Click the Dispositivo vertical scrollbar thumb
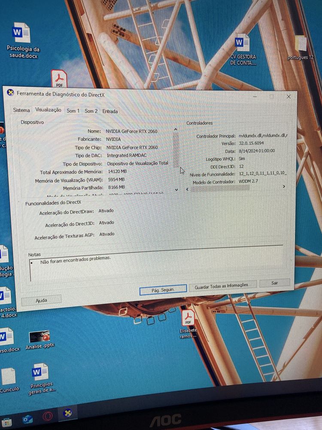The image size is (322, 430). coord(176,149)
